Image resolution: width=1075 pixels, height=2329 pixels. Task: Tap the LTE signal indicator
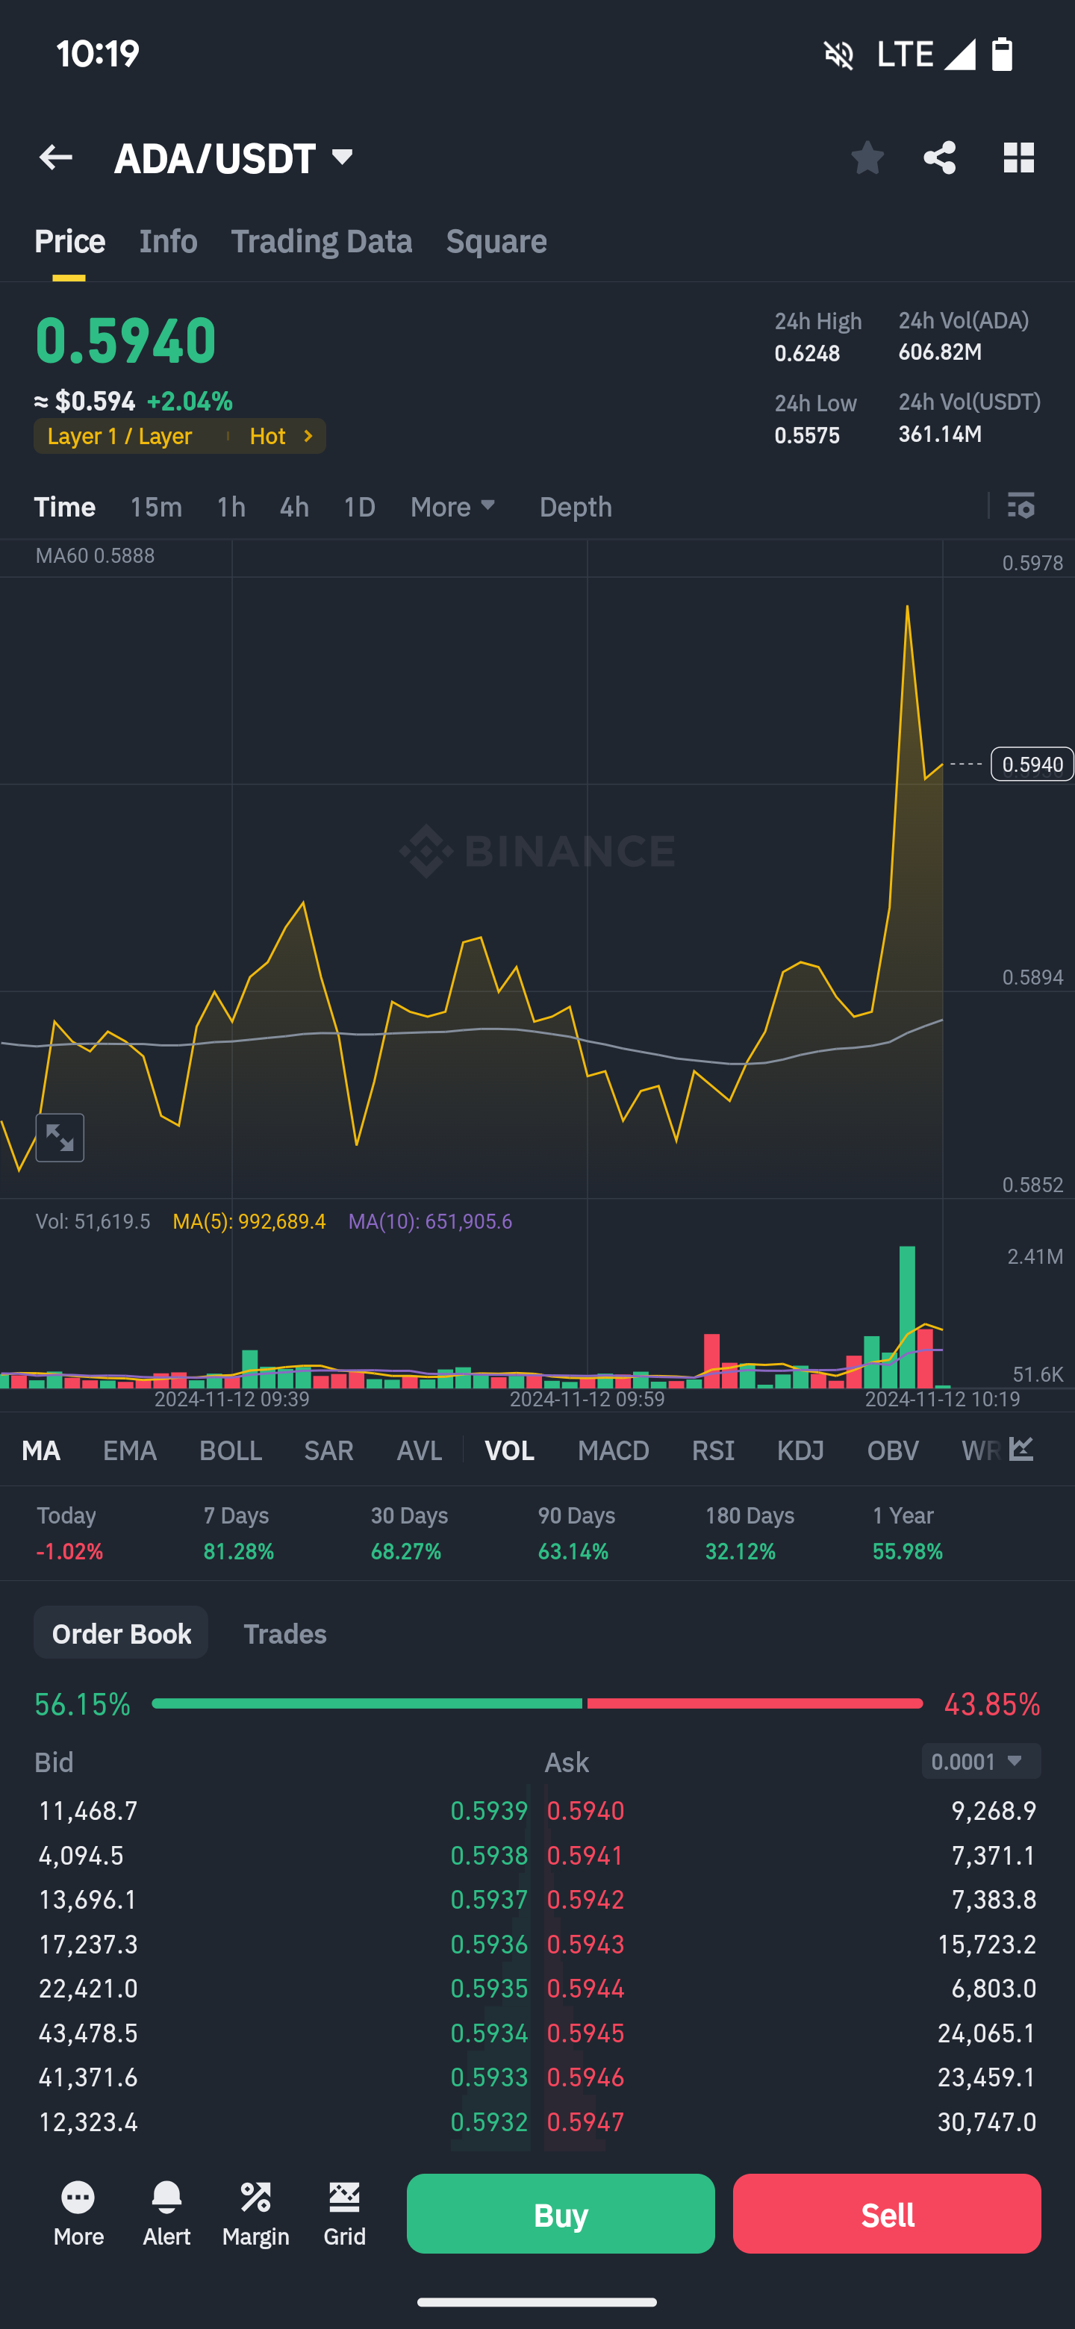(926, 54)
